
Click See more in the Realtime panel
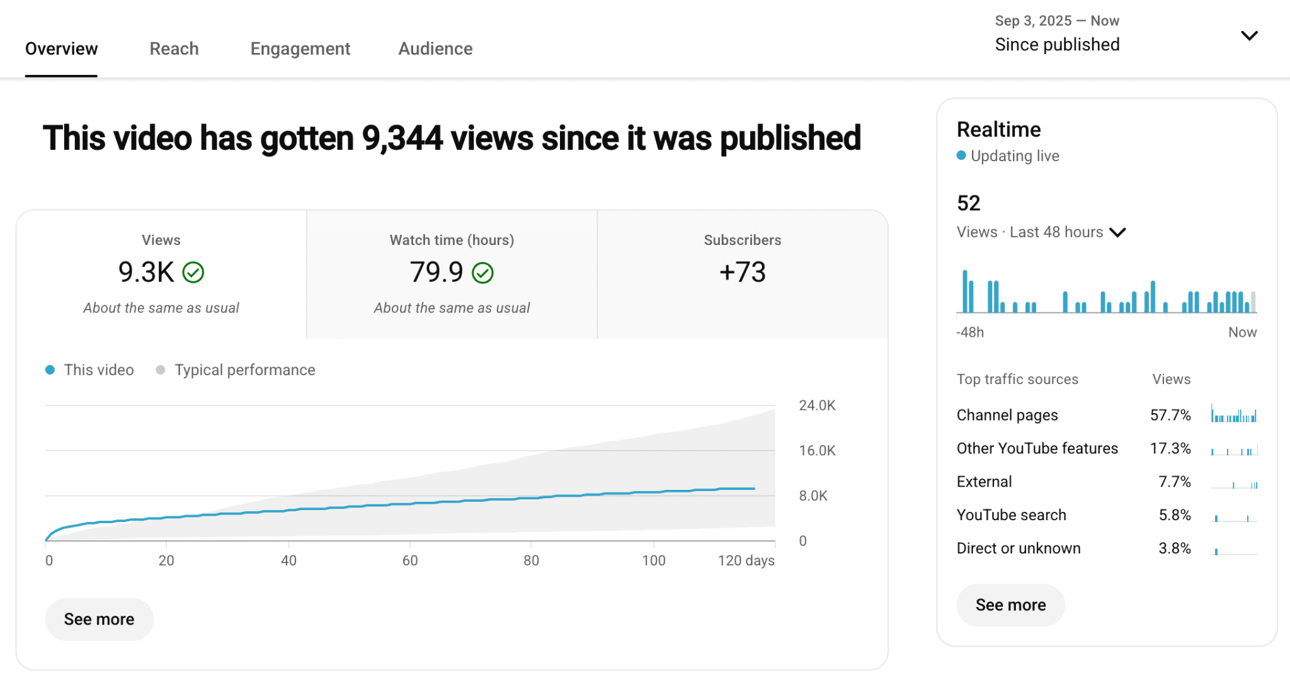click(1010, 605)
